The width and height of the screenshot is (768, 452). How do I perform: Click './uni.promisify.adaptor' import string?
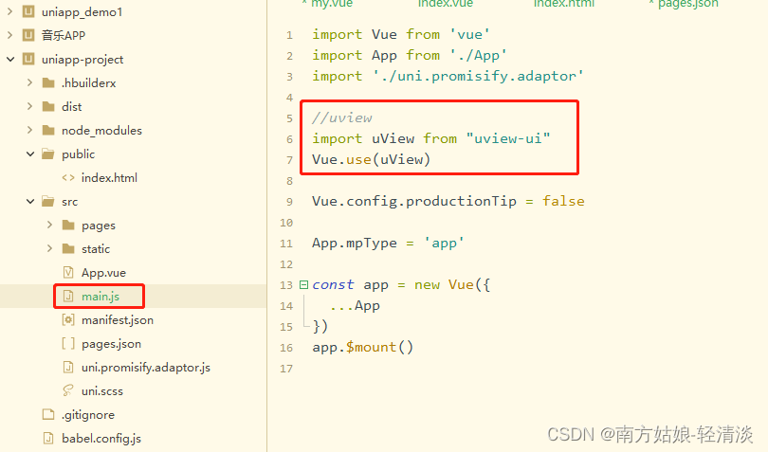(478, 76)
